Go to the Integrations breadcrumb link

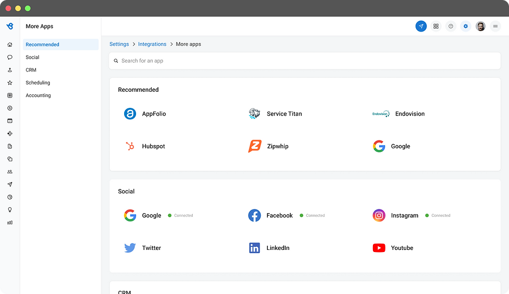[152, 44]
